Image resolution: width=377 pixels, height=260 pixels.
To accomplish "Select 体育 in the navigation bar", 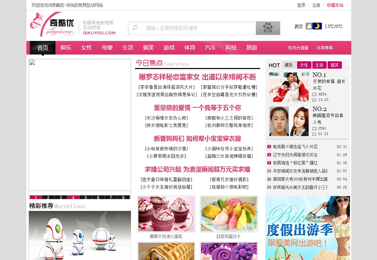I will (x=190, y=48).
